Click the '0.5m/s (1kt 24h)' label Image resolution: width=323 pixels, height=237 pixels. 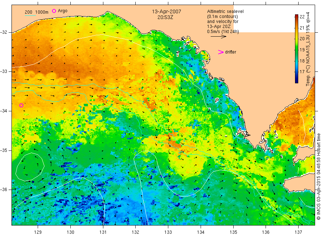coord(223,32)
